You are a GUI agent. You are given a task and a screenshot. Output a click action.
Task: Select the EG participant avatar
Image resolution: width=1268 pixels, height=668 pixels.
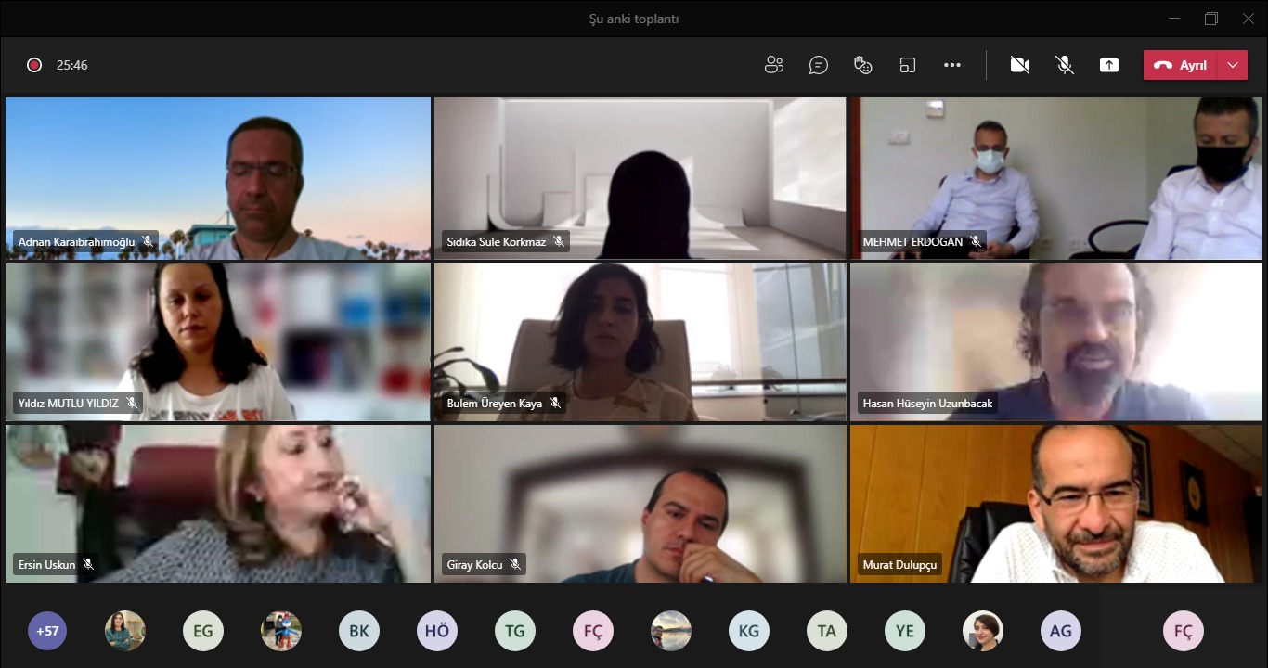[203, 631]
